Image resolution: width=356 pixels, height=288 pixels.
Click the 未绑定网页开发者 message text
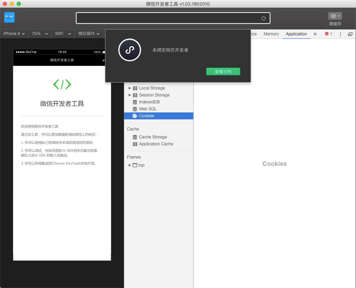[170, 50]
